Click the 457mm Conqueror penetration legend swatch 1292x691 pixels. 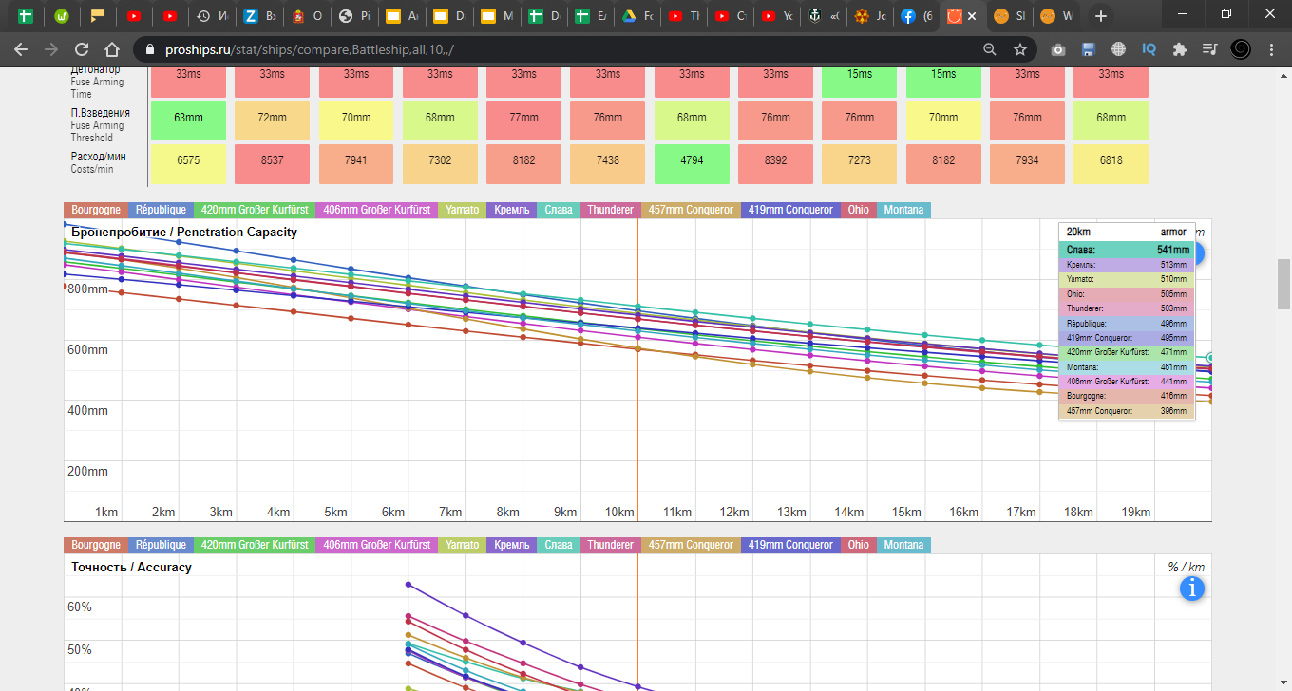691,210
